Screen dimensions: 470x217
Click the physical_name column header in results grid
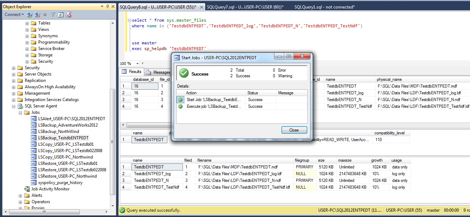pos(422,79)
